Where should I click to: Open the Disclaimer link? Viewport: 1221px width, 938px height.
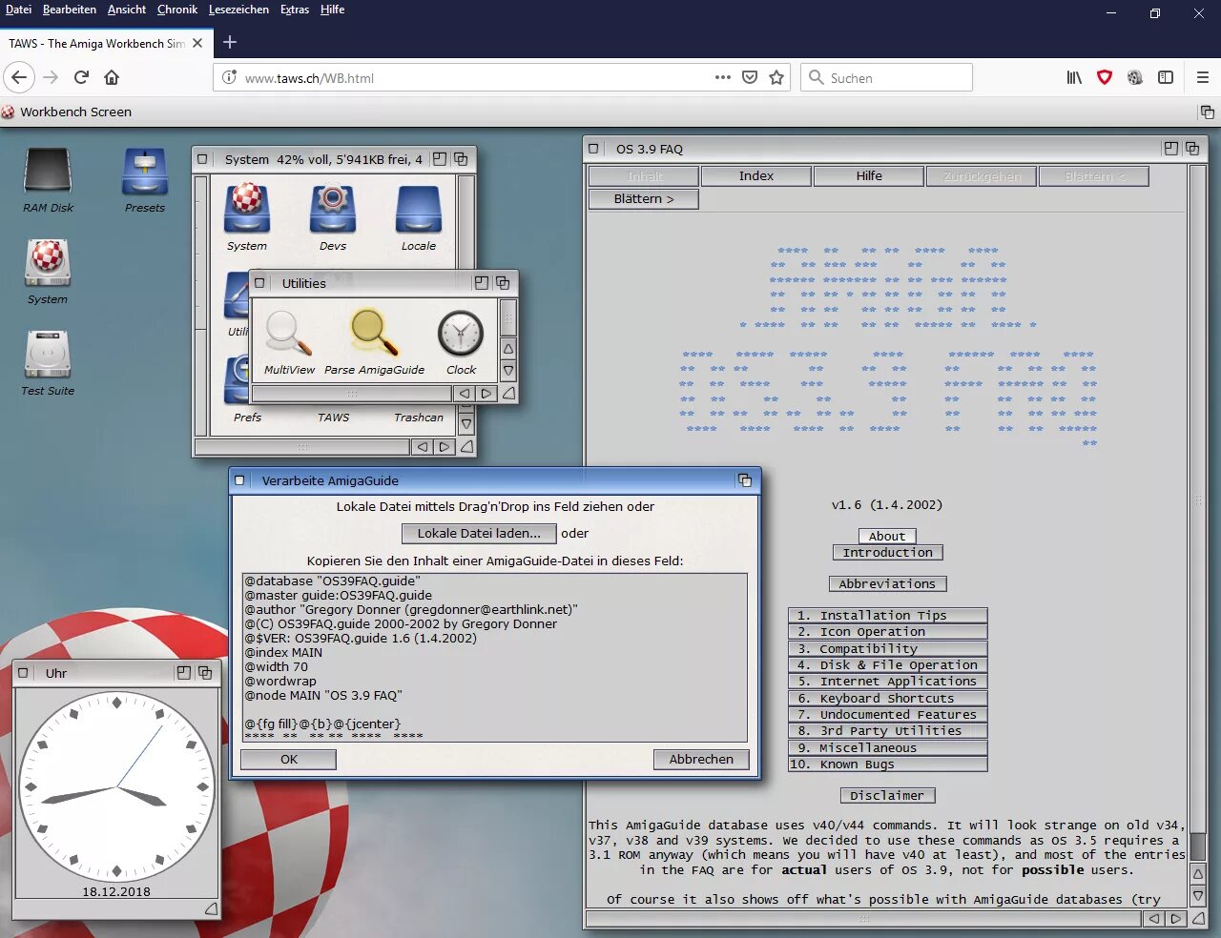(887, 795)
